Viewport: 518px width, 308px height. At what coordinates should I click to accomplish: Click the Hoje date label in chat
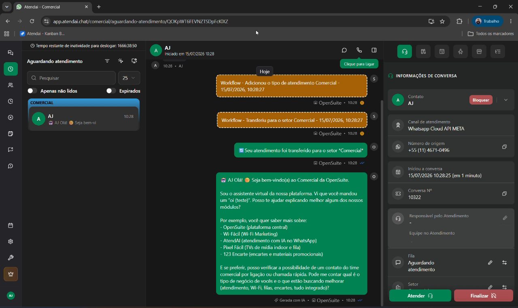265,71
